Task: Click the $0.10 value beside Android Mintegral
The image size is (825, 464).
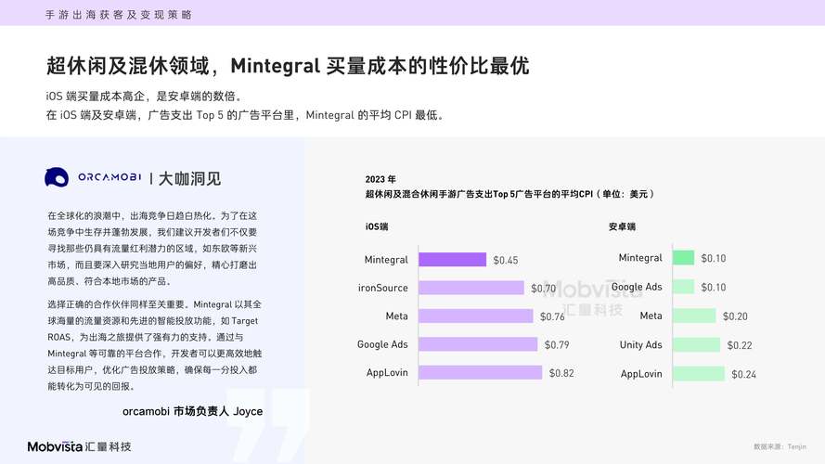Action: click(x=714, y=258)
